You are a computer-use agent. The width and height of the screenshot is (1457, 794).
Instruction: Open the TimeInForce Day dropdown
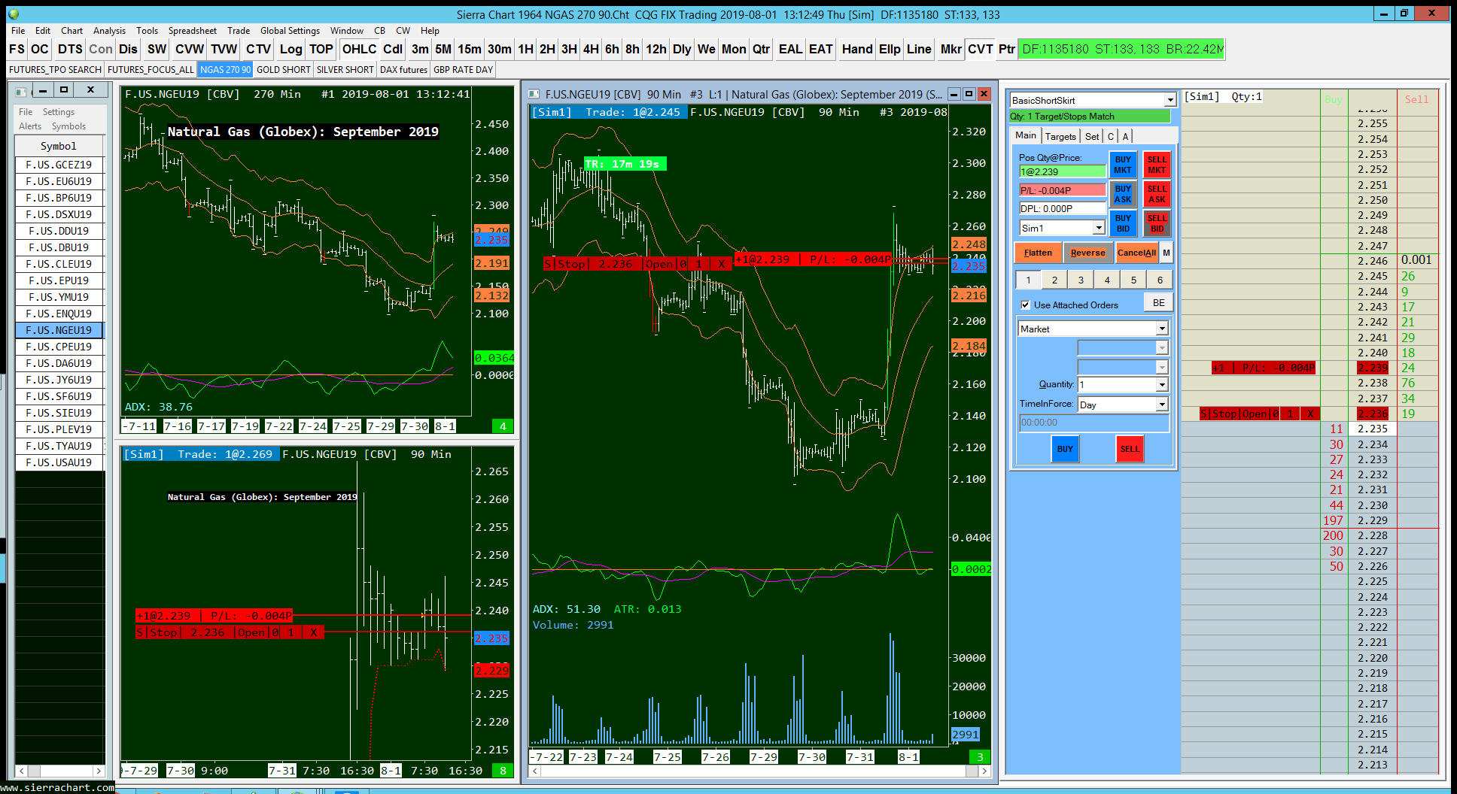pos(1162,405)
